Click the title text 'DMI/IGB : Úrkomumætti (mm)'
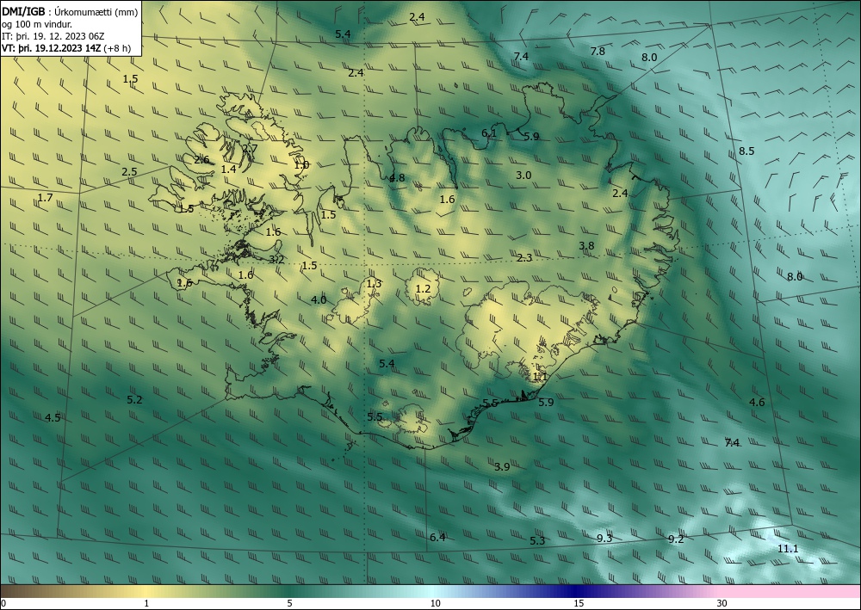Viewport: 861px width, 610px height. (70, 12)
